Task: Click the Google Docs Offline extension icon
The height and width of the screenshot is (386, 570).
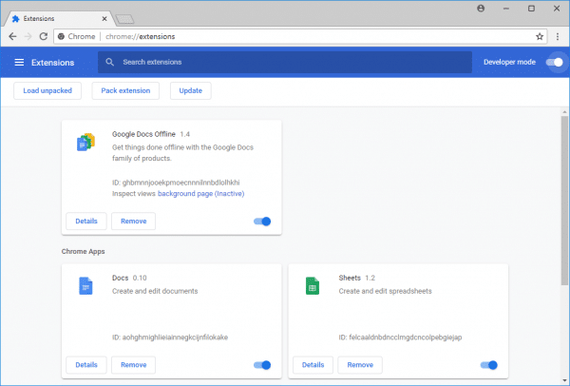Action: coord(85,143)
